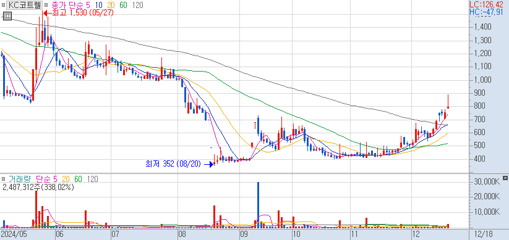Click the latest red candlestick near 800
Image resolution: width=509 pixels, height=240 pixels.
pos(448,102)
